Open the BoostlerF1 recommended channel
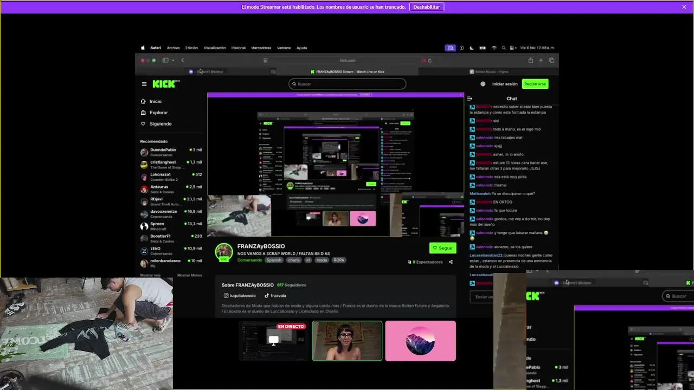The width and height of the screenshot is (694, 390). (171, 238)
